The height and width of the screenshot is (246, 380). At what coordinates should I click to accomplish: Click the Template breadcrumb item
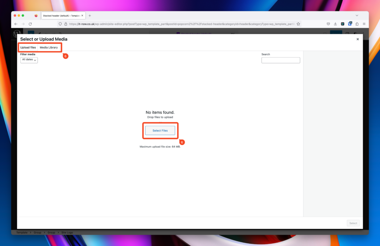tap(22, 233)
